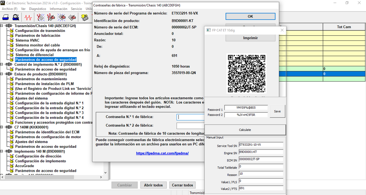Click the tree panel's down scroll arrow
Viewport: 366px width, 195px height.
click(x=105, y=172)
